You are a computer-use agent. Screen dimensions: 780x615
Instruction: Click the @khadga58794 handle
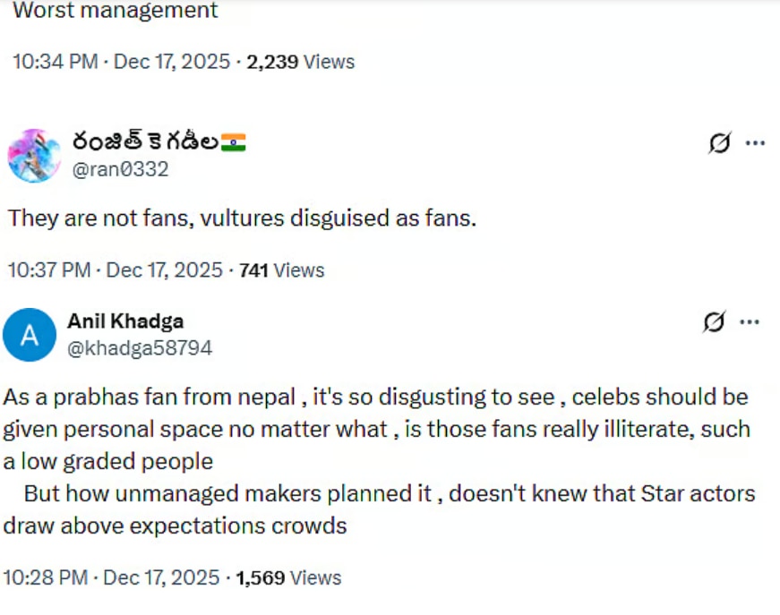pos(140,347)
